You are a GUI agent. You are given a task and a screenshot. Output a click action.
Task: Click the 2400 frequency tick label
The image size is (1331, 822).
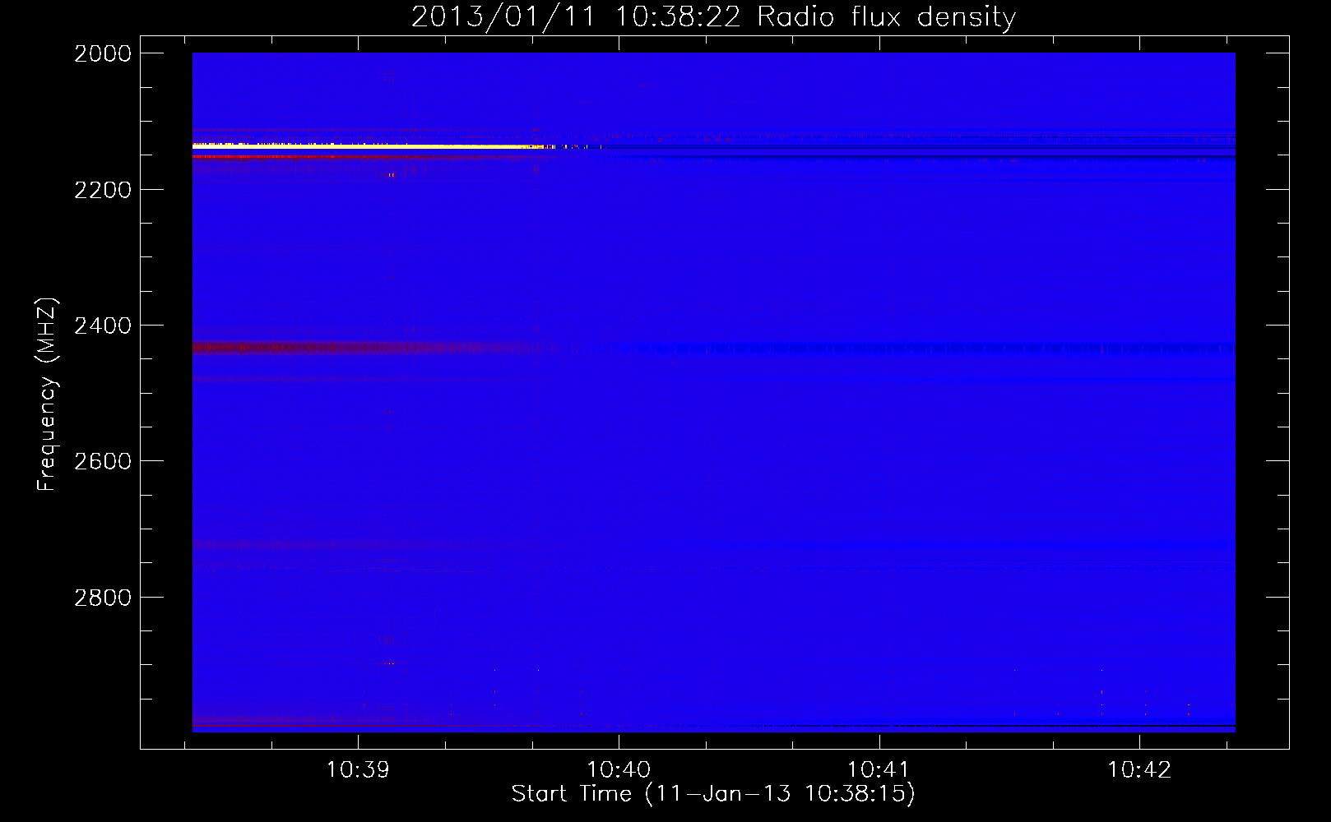pyautogui.click(x=103, y=326)
